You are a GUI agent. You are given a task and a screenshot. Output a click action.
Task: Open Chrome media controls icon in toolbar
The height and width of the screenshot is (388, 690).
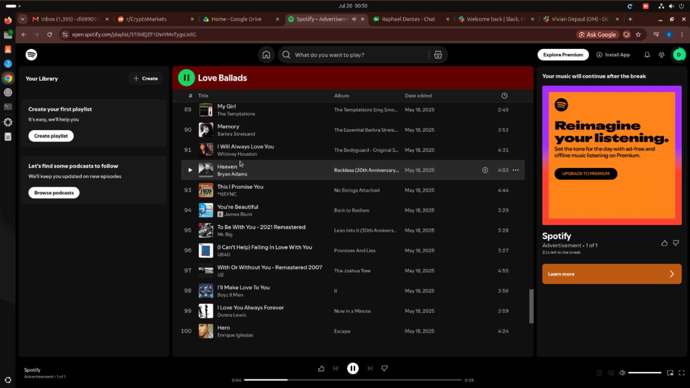[656, 35]
